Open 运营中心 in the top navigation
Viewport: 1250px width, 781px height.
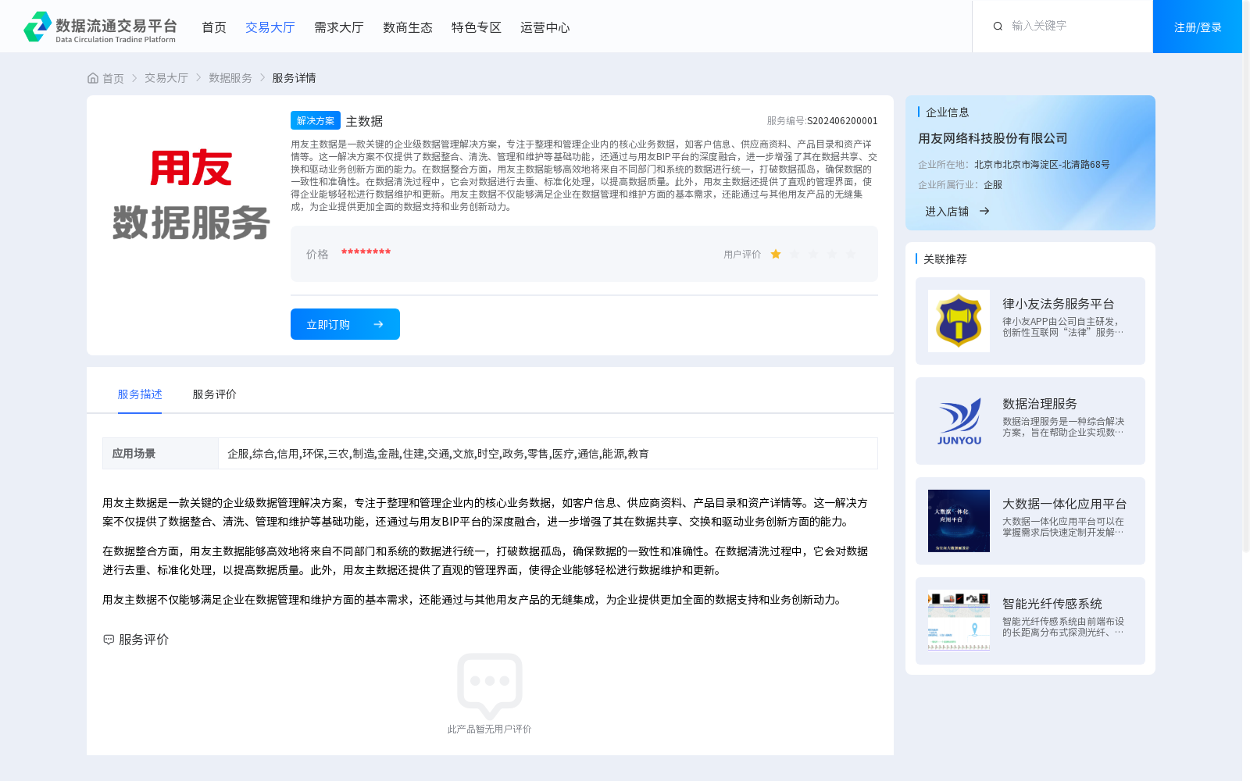[545, 27]
